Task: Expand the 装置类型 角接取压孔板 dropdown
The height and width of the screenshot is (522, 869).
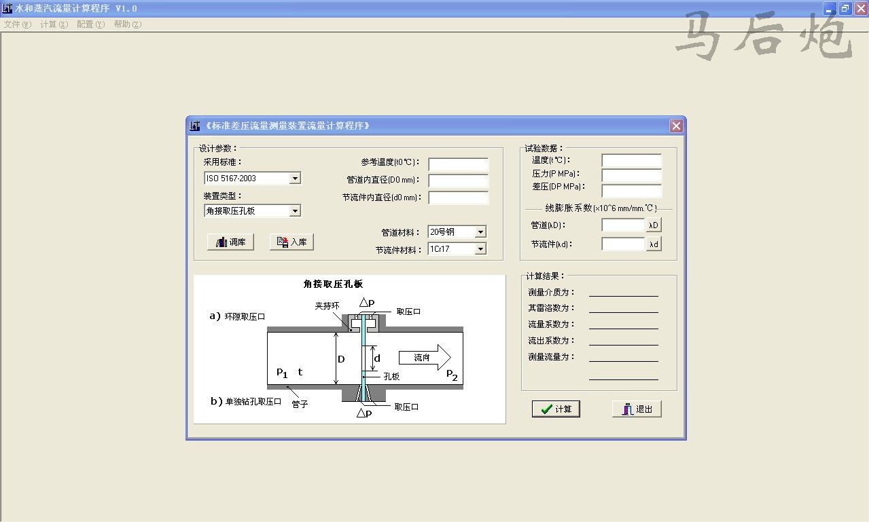Action: (295, 211)
